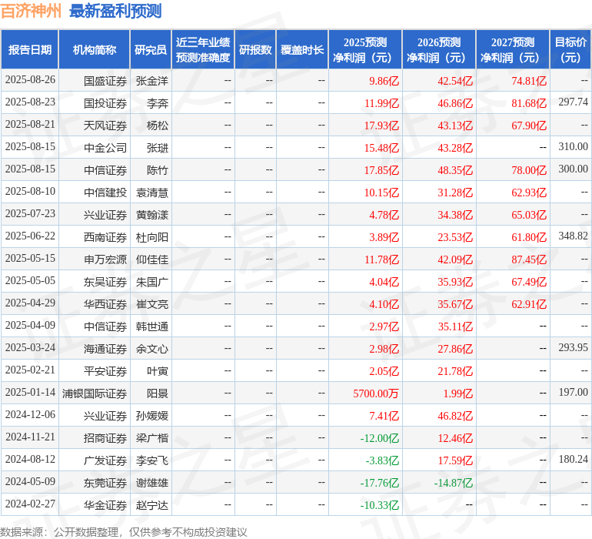The width and height of the screenshot is (592, 539).
Task: Click the 百济神州 title text
Action: click(31, 11)
